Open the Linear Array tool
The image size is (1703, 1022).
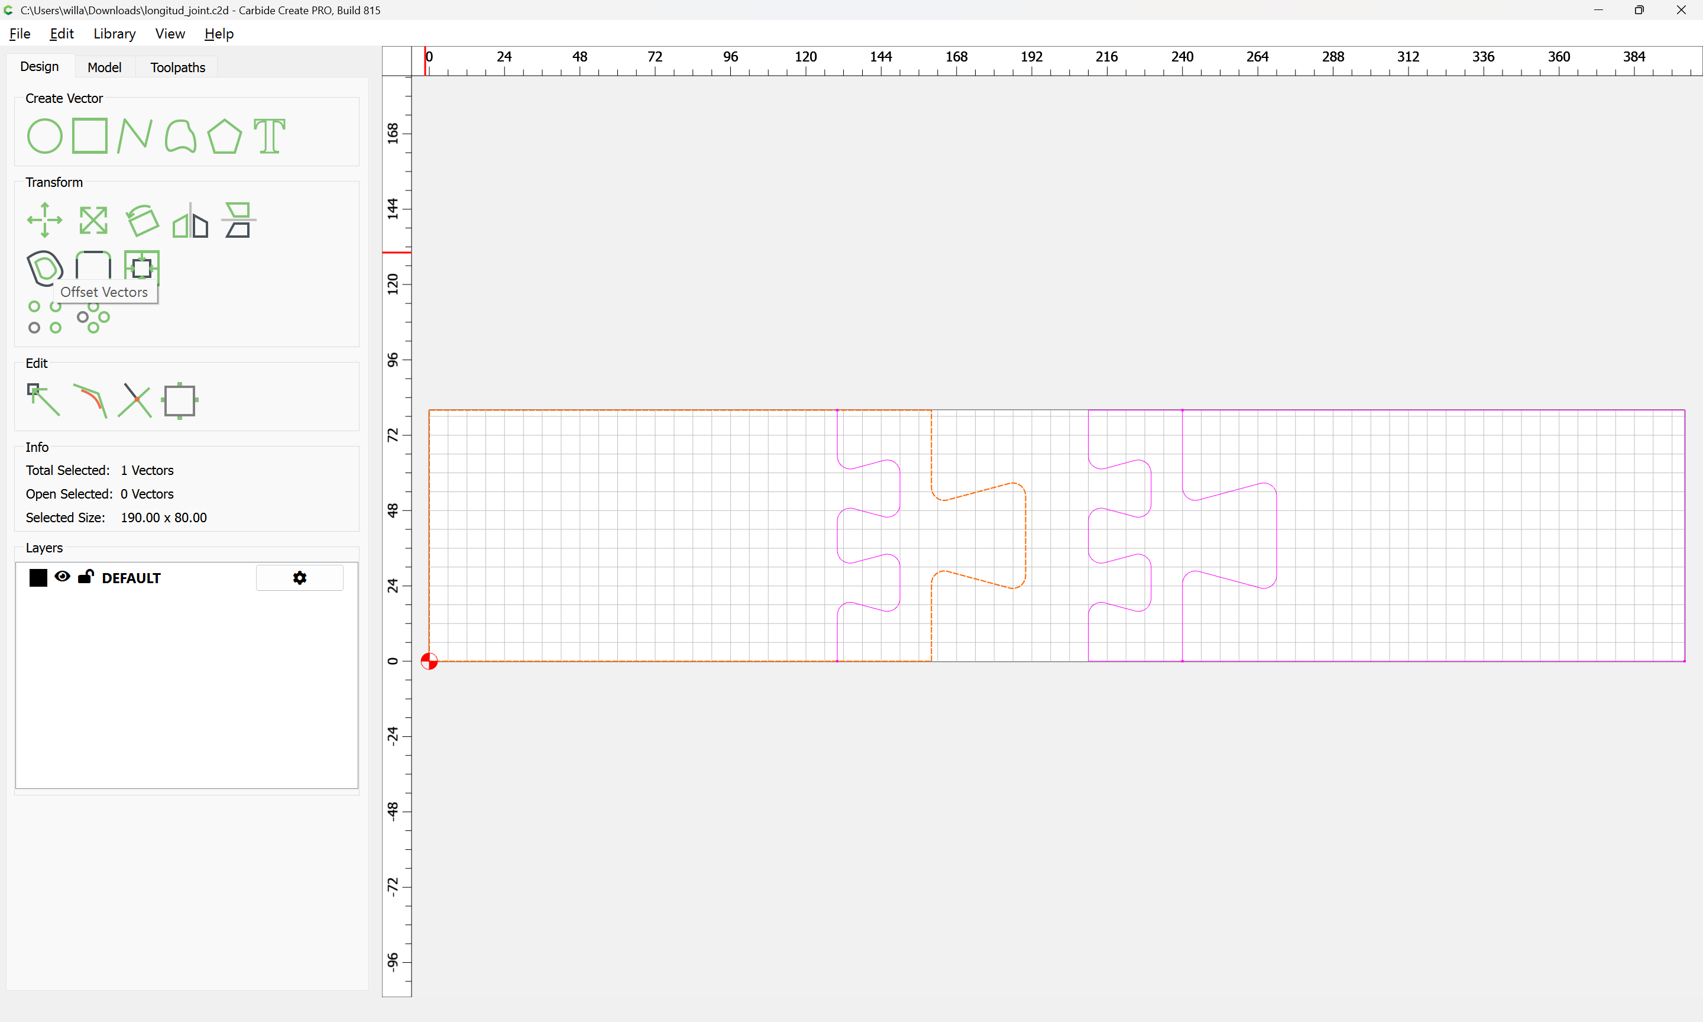(45, 318)
